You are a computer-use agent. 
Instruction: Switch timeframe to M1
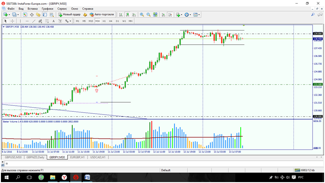click(x=77, y=21)
